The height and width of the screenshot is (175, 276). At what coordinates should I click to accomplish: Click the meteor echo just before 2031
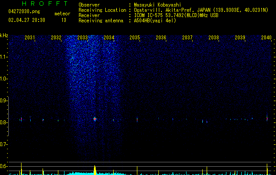coord(22,119)
